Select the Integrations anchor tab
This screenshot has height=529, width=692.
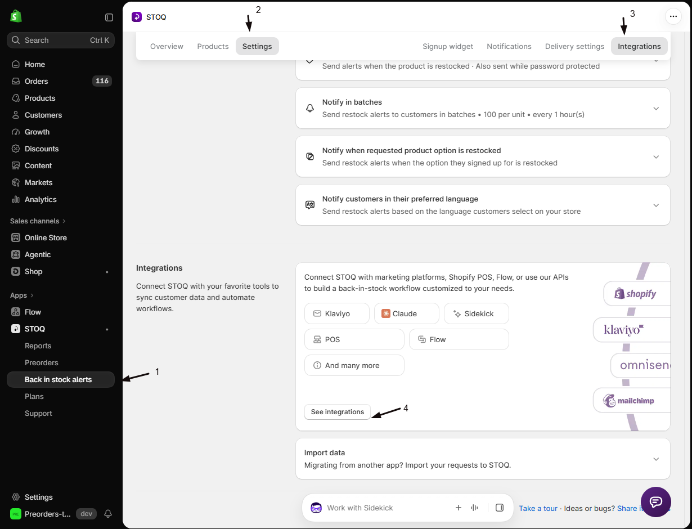(x=639, y=46)
